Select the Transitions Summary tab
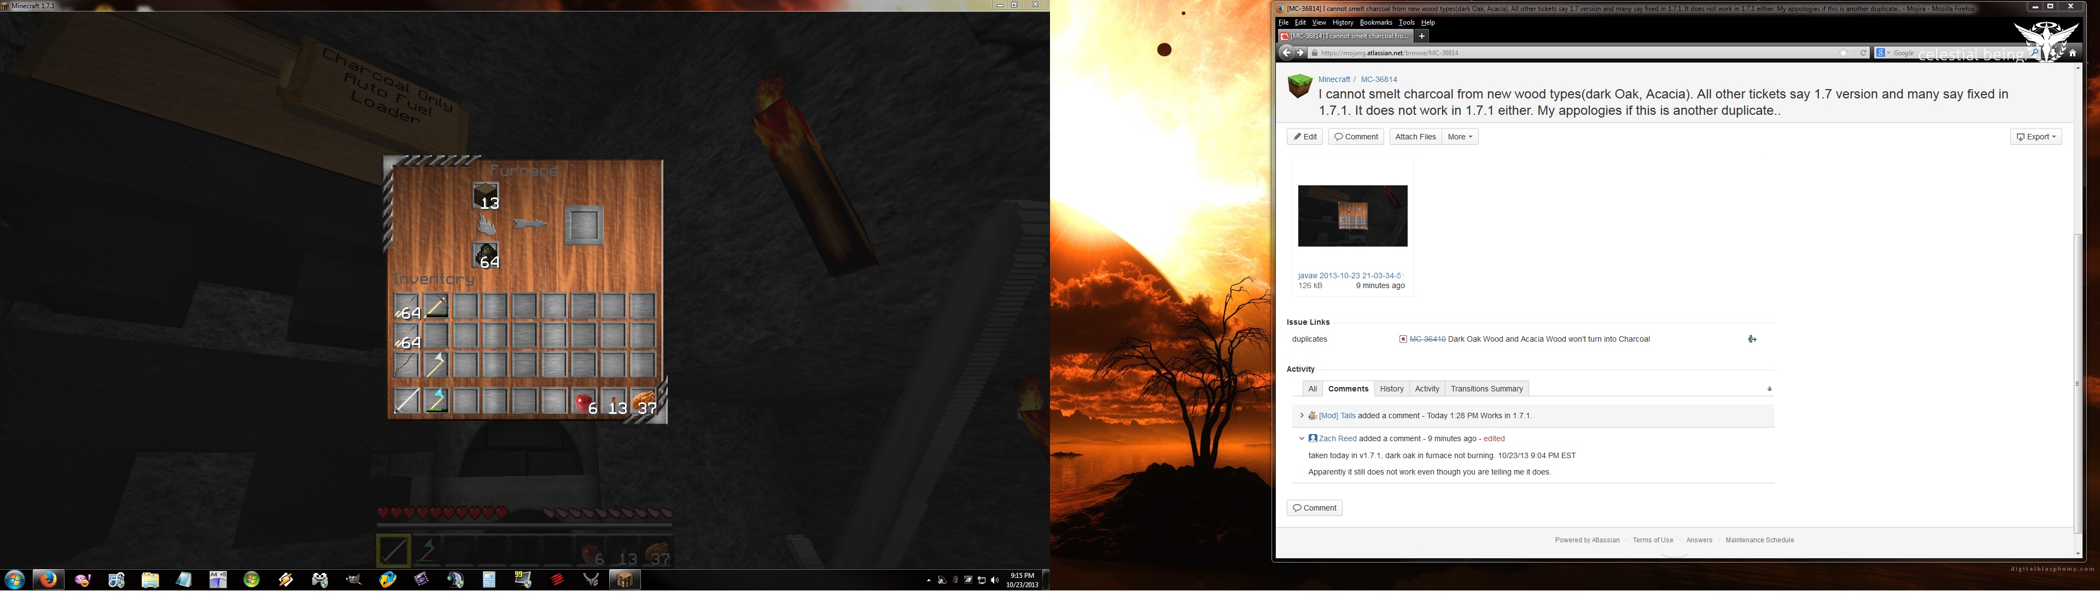 (x=1486, y=389)
